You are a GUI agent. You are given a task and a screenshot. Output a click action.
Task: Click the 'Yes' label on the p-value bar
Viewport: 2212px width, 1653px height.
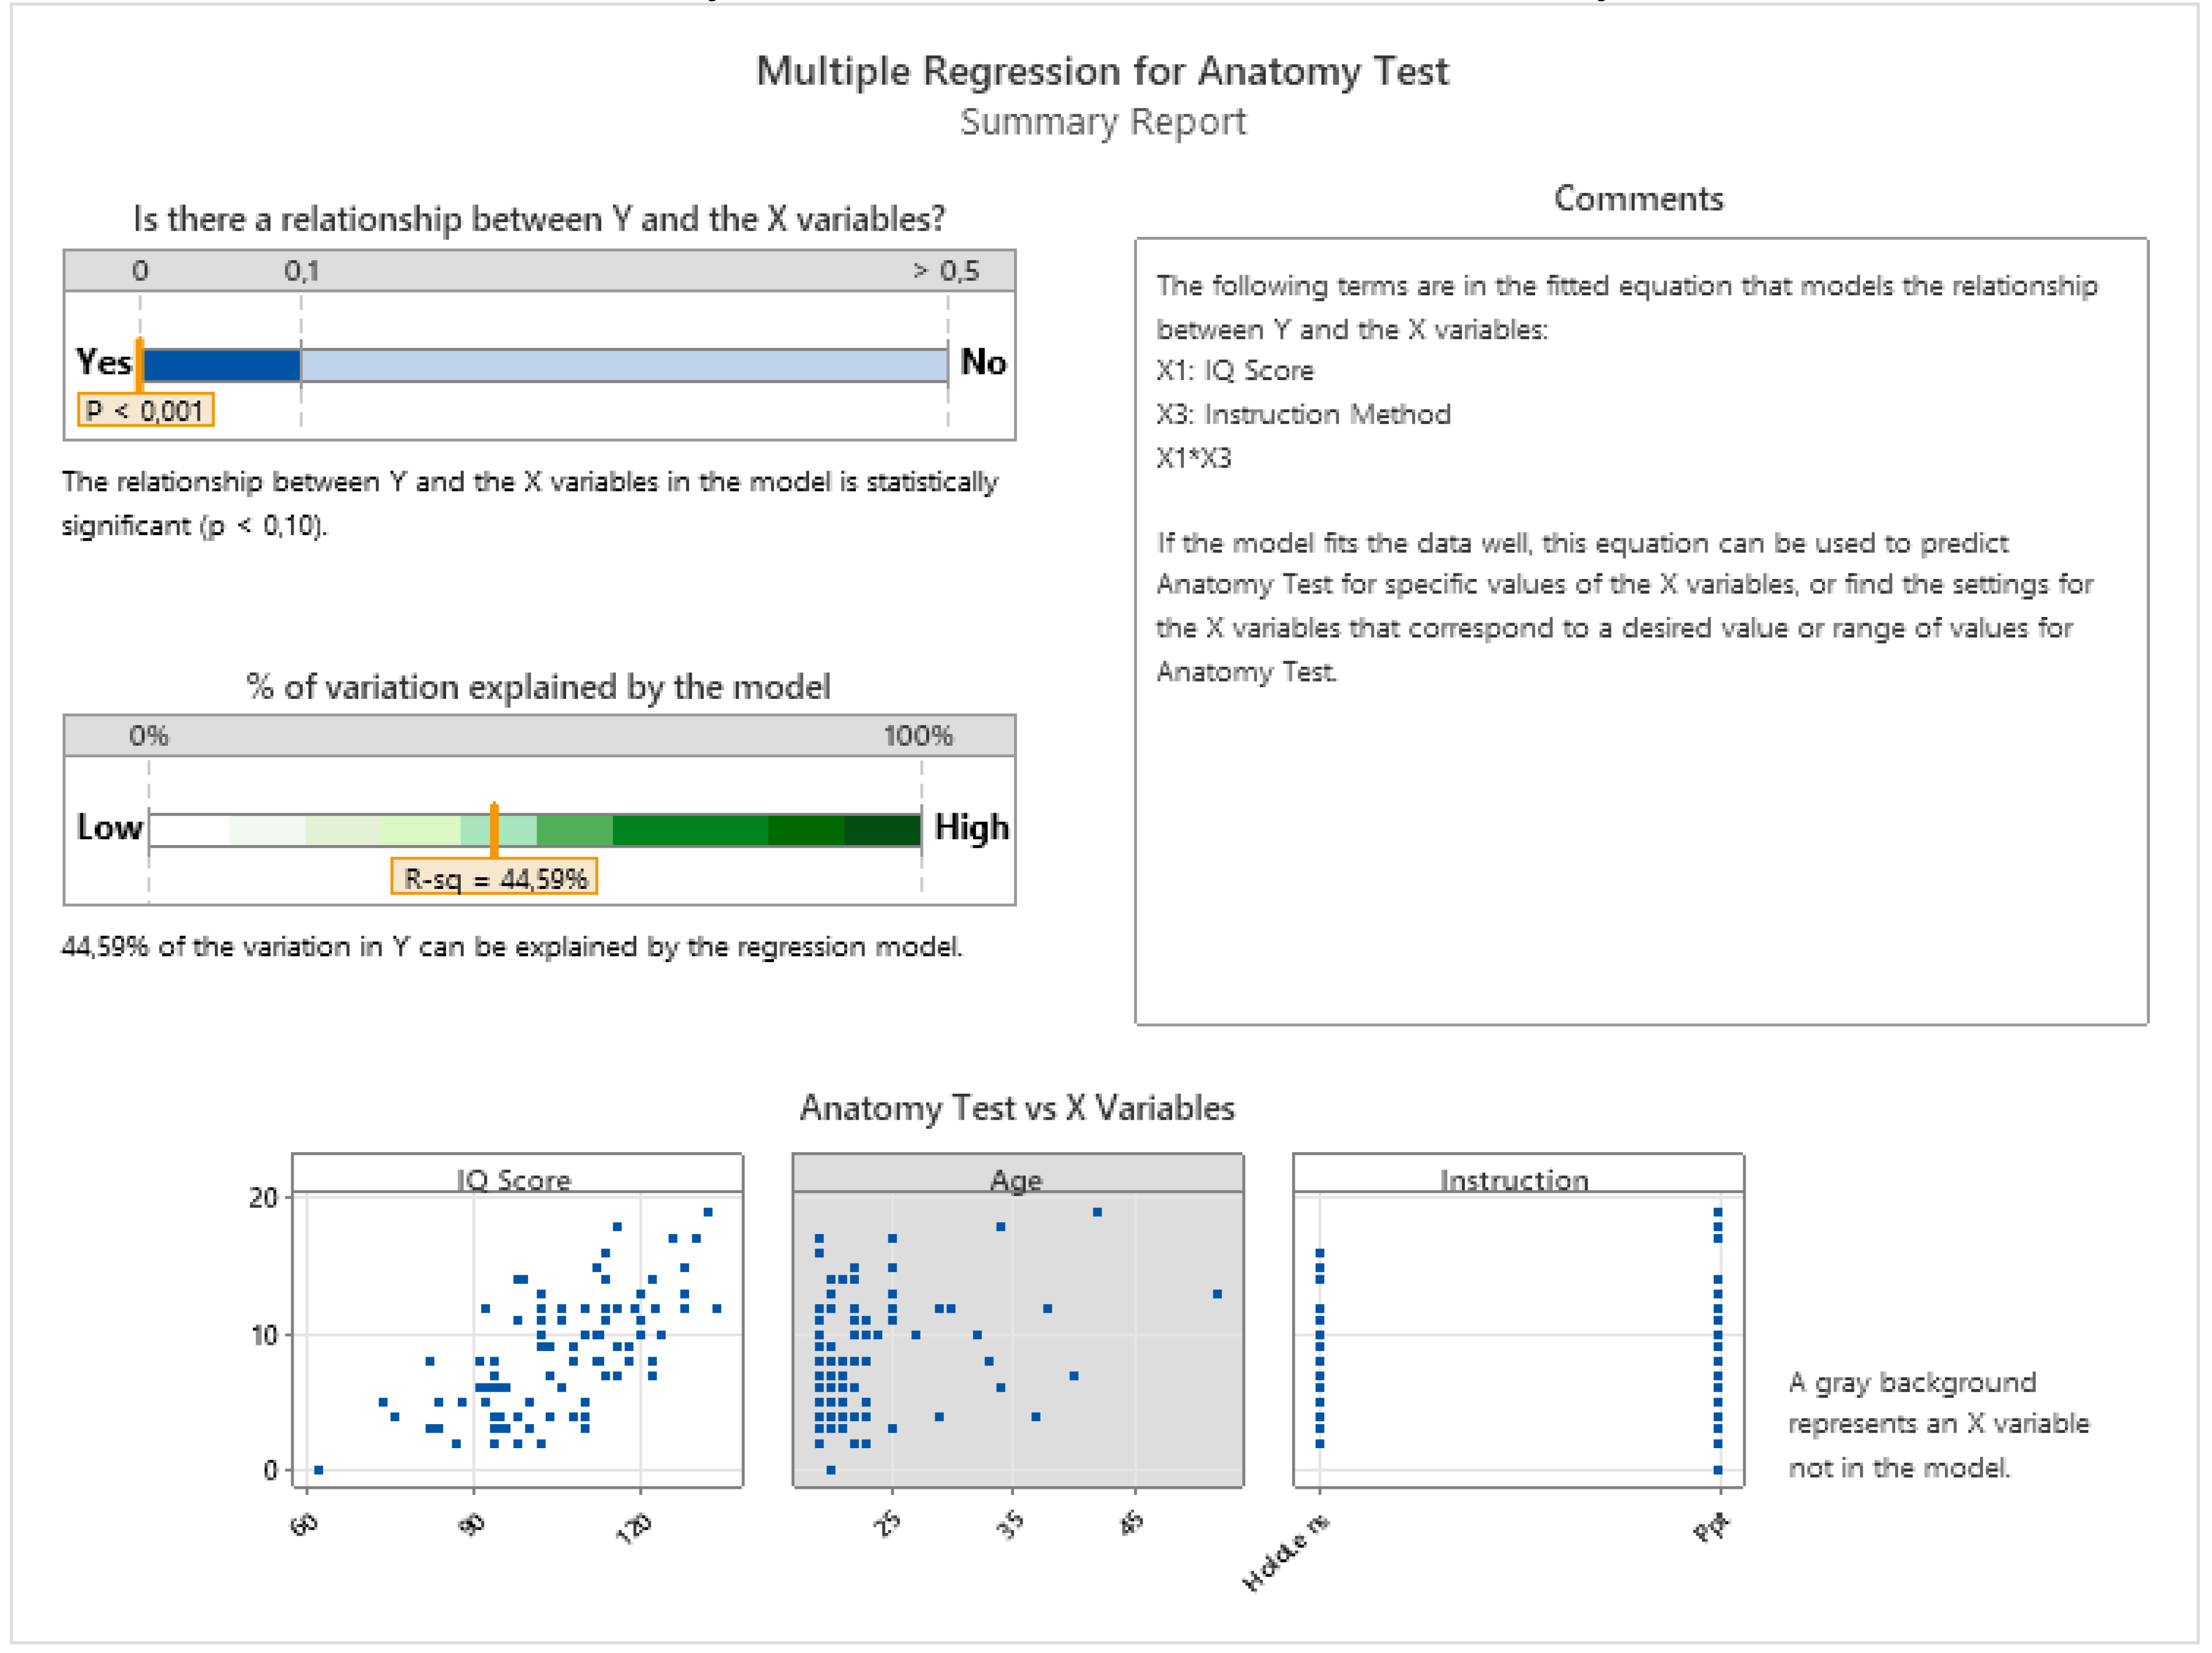(x=103, y=362)
